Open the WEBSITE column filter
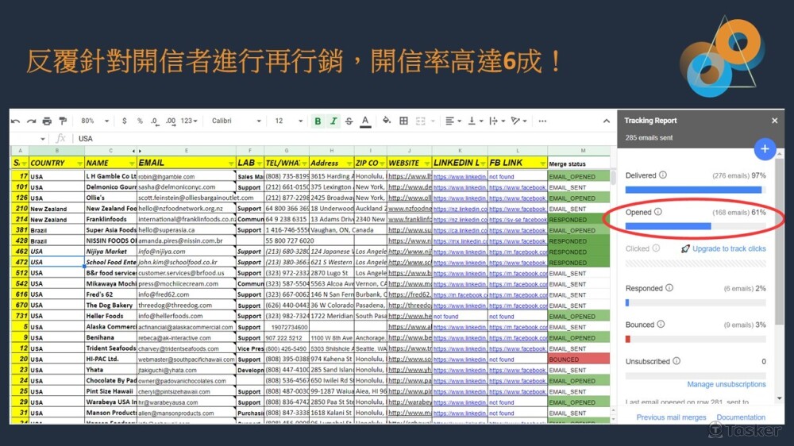 point(427,163)
